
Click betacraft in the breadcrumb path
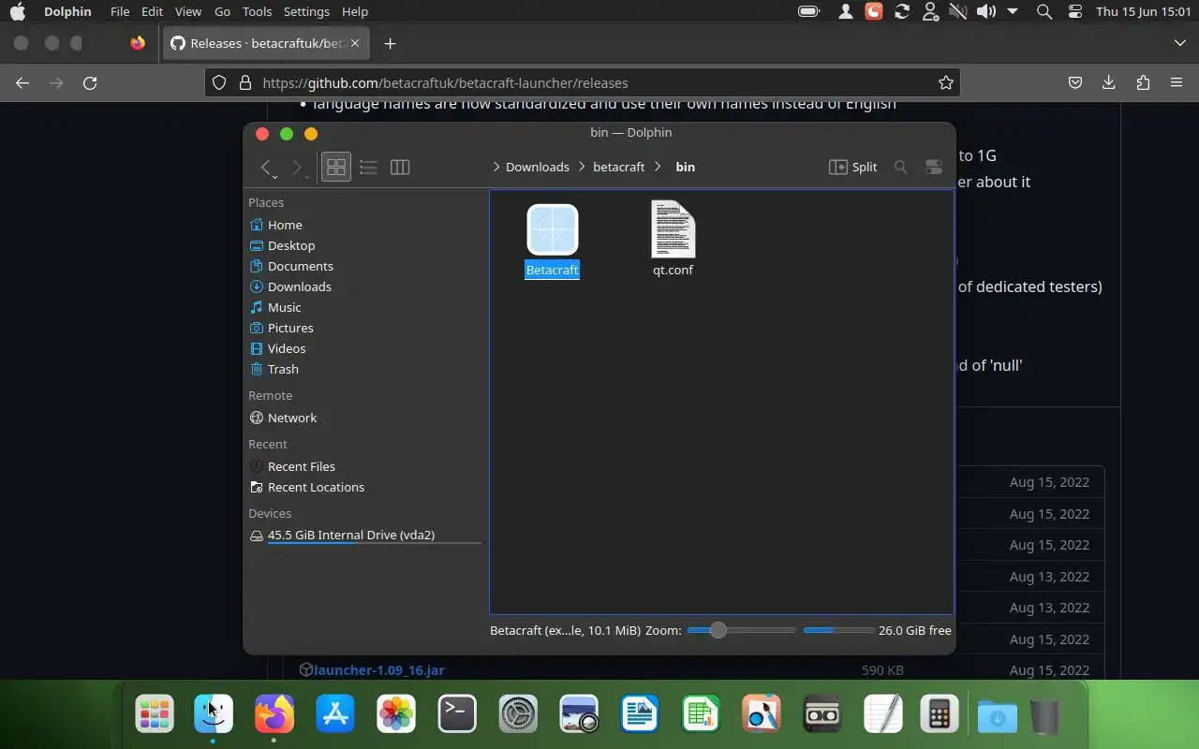[x=619, y=167]
